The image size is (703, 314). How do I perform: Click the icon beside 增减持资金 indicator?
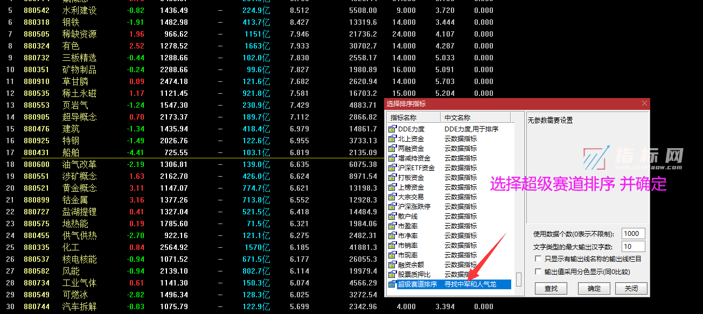[392, 158]
